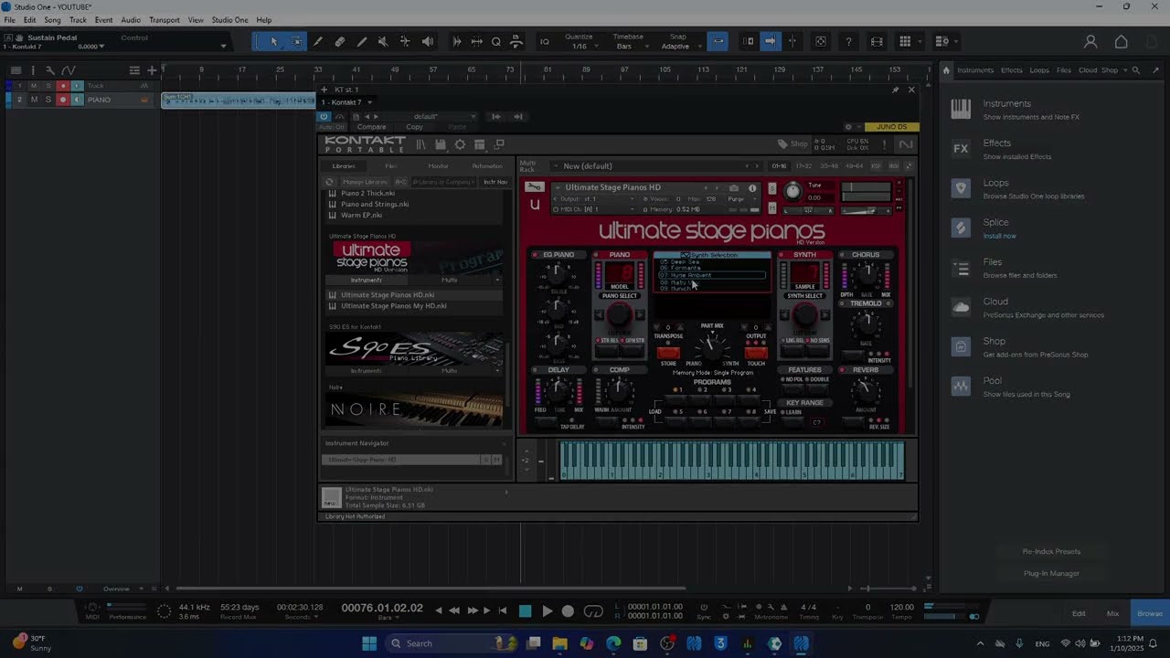Switch to browser Loops tab
This screenshot has height=658, width=1170.
[x=1039, y=70]
